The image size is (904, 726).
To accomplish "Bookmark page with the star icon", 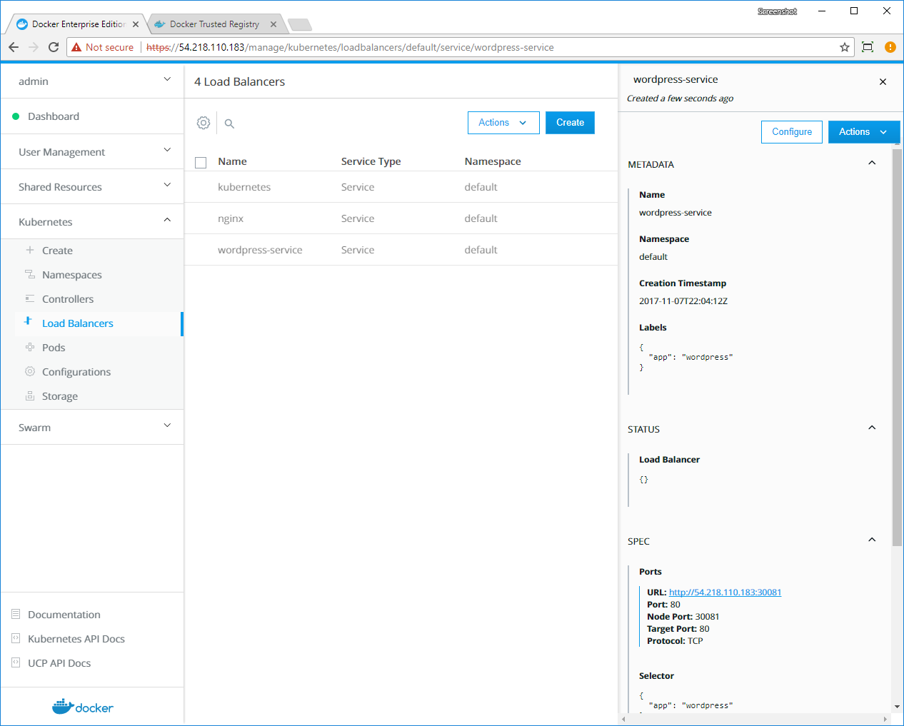I will [845, 47].
